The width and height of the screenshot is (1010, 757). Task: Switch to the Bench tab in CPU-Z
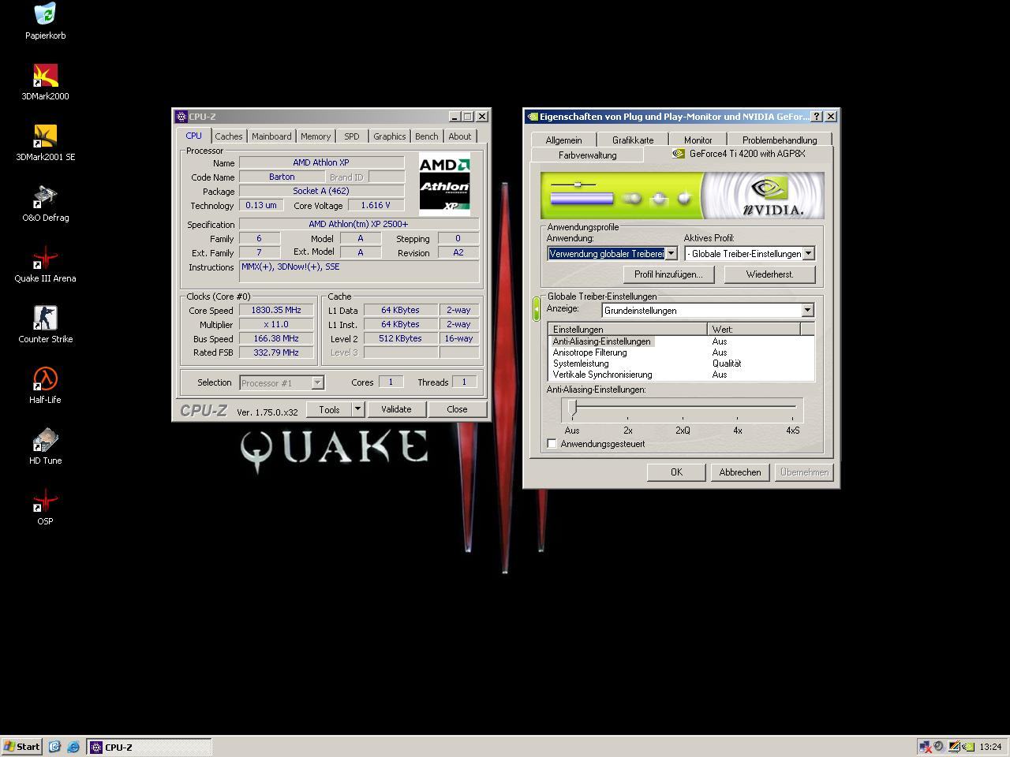(x=427, y=136)
